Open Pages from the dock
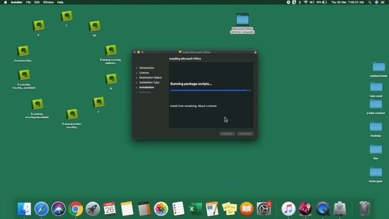This screenshot has width=389, height=219. coord(212,209)
